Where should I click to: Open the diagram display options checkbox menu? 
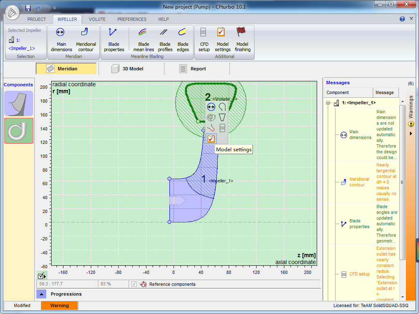tap(42, 276)
